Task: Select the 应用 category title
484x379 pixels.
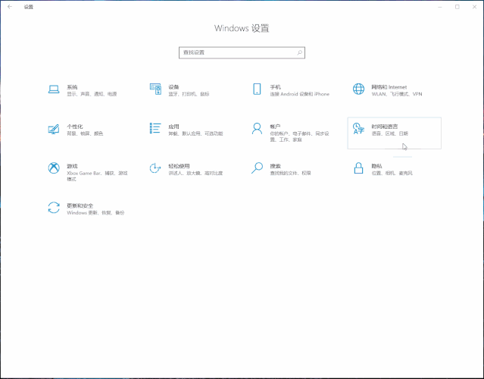Action: click(x=173, y=127)
